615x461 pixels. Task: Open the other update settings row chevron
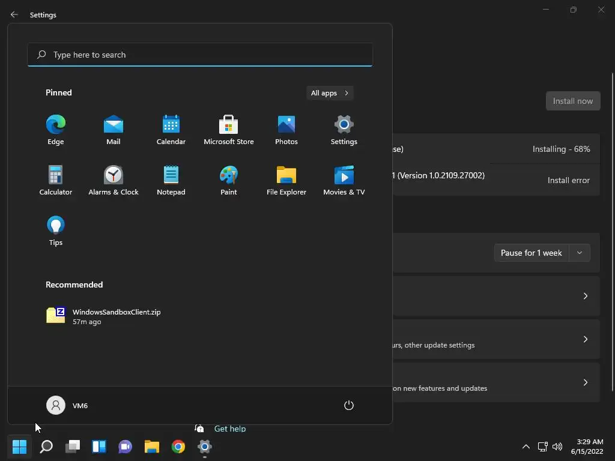(x=585, y=339)
